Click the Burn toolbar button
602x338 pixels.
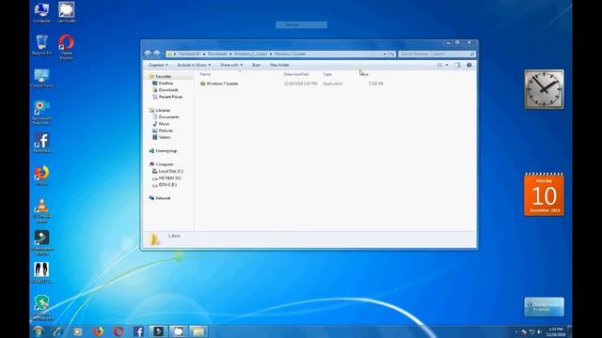tap(257, 65)
